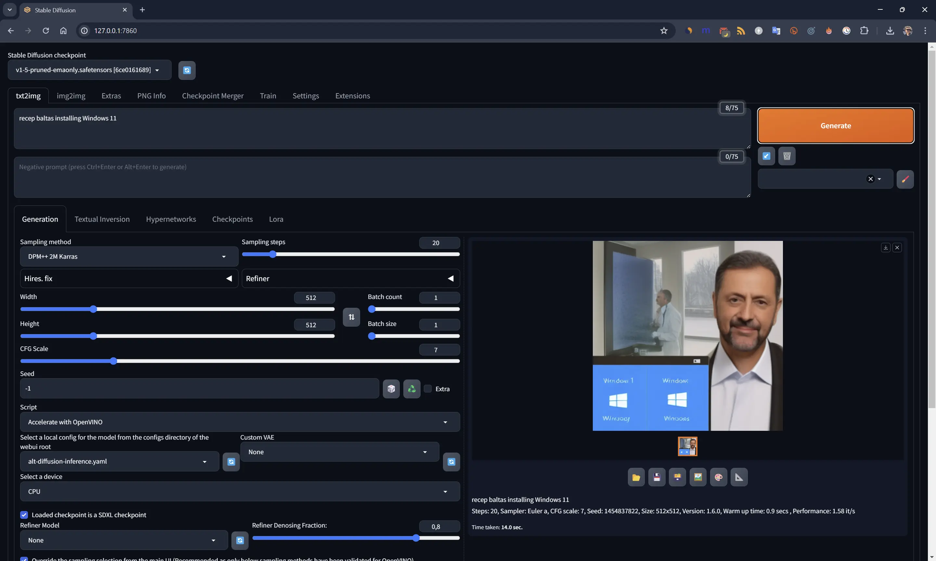Screen dimensions: 936x561
Task: Open the browser downloads panel
Action: (890, 31)
